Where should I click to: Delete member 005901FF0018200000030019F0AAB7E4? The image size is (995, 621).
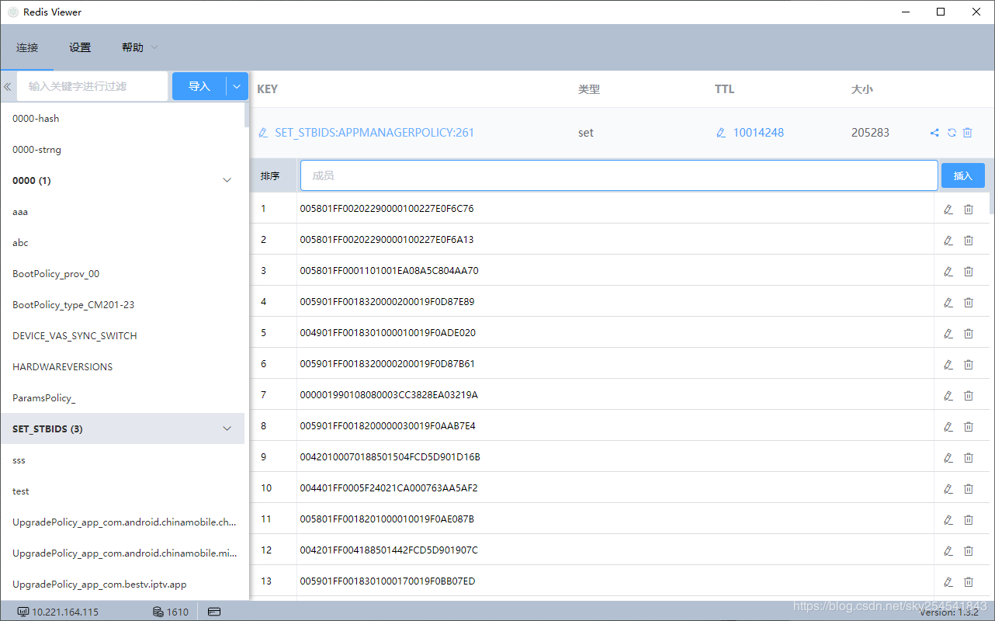(969, 426)
